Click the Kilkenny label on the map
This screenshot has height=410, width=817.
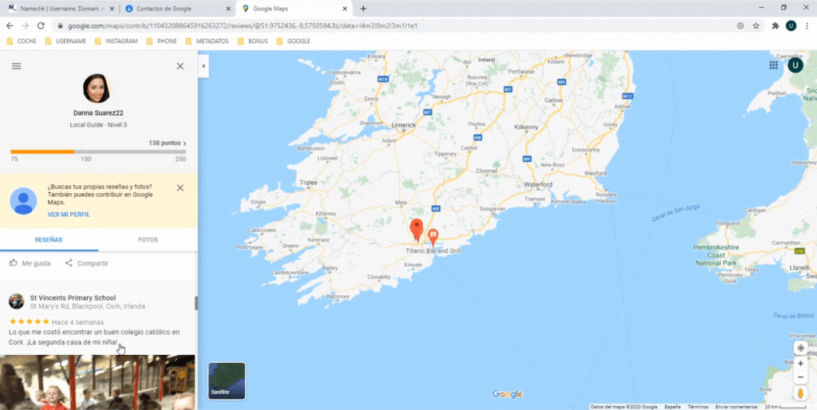[x=525, y=127]
